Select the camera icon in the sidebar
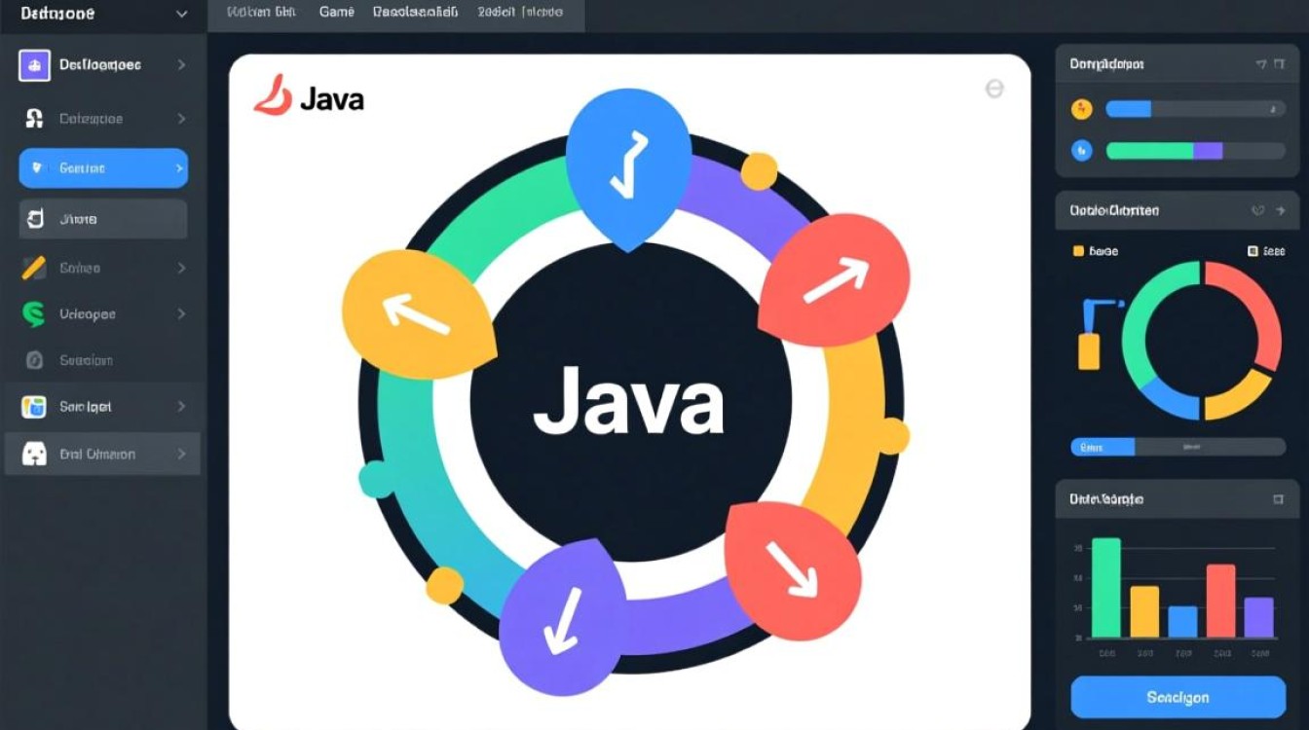This screenshot has height=730, width=1309. point(32,360)
